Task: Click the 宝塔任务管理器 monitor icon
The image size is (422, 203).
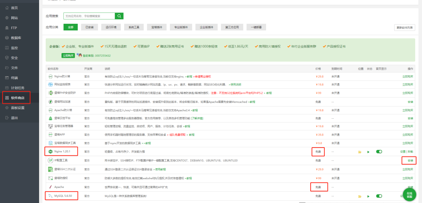Action: pyautogui.click(x=50, y=126)
